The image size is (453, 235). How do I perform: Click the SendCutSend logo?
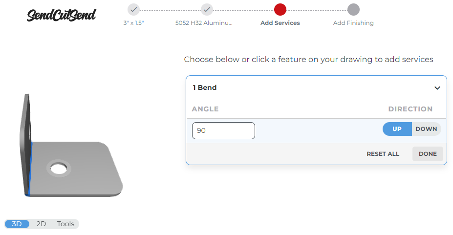click(61, 15)
